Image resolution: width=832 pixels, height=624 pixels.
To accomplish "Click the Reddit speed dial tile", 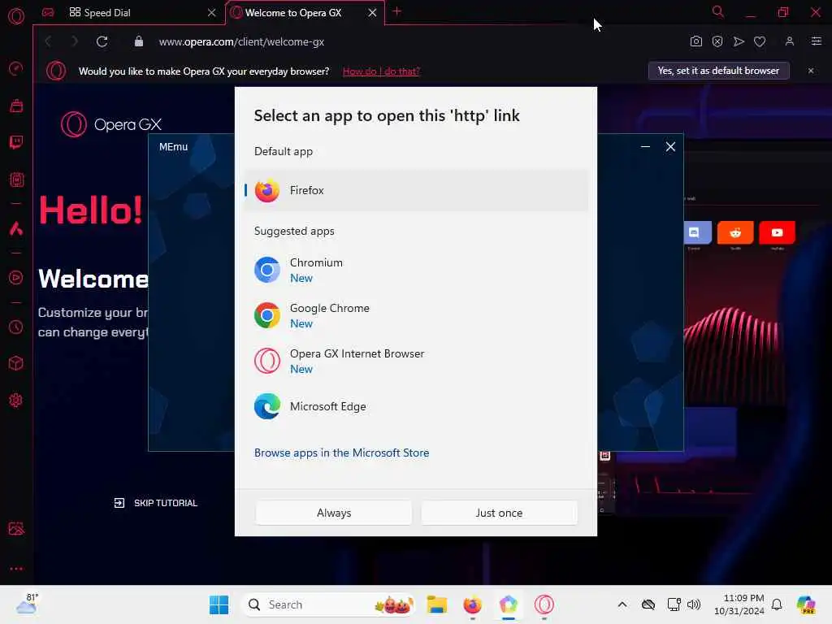I will coord(734,232).
